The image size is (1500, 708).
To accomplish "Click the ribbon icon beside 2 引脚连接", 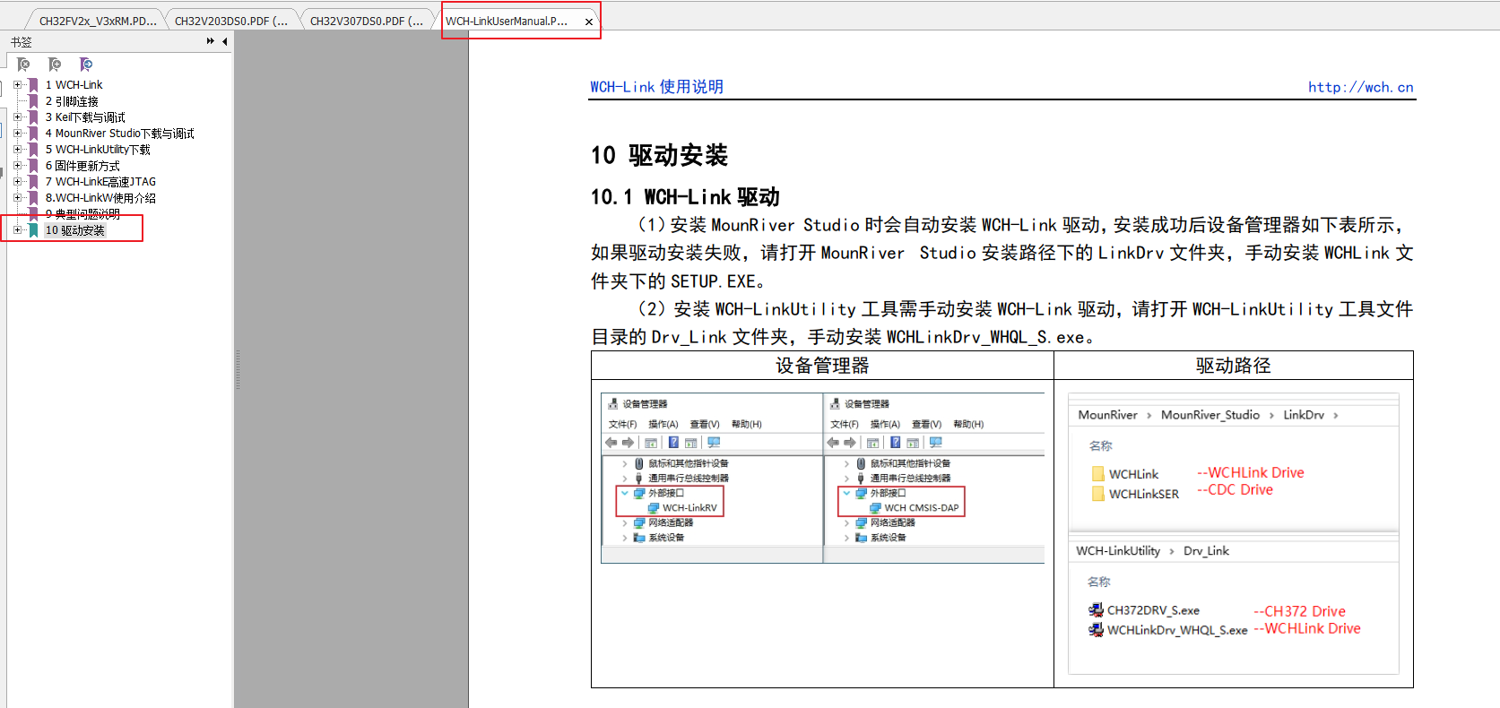I will (x=34, y=101).
